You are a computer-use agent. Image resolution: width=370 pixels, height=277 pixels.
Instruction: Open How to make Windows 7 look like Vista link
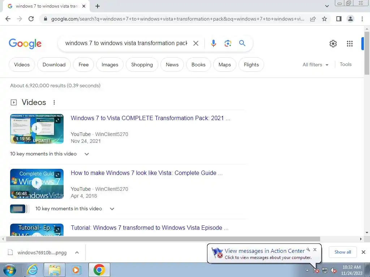tap(147, 173)
